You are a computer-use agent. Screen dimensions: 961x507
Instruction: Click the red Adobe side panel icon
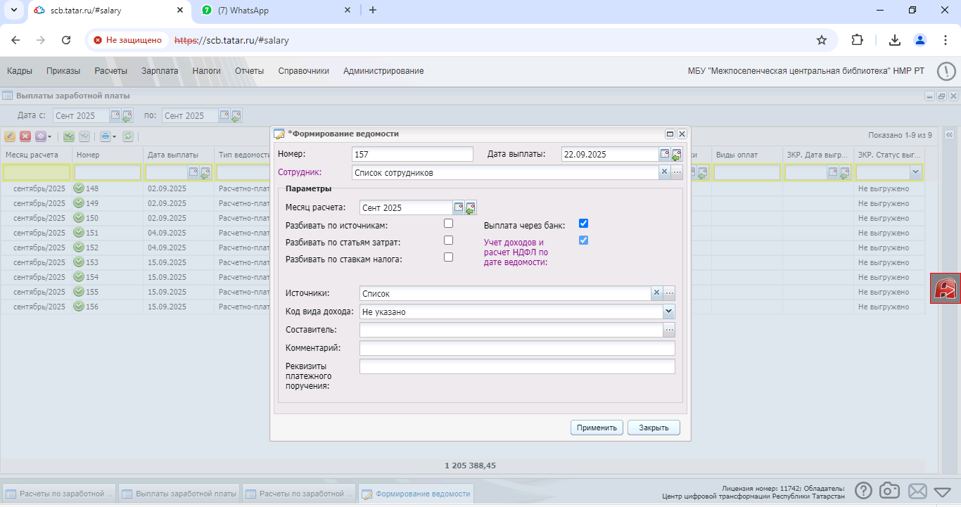coord(946,288)
